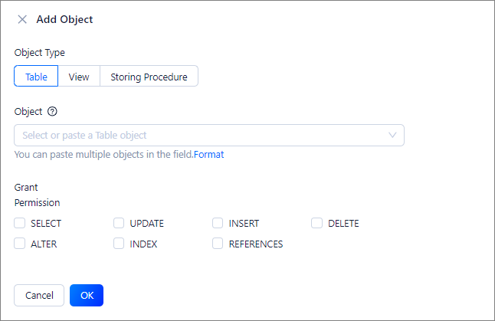This screenshot has height=321, width=495.
Task: Enable the SELECT permission checkbox
Action: point(20,223)
